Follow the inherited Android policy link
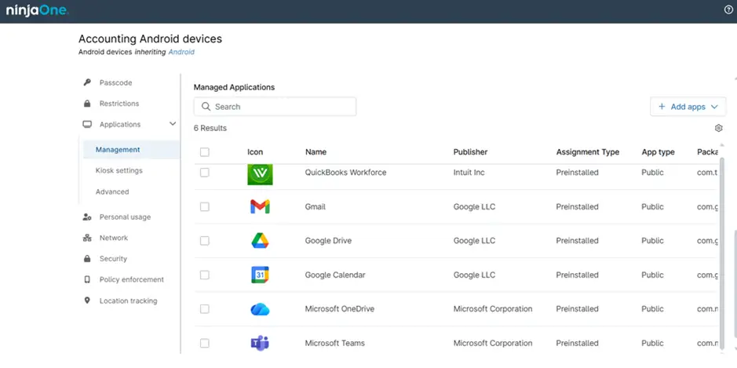737x368 pixels. (181, 52)
